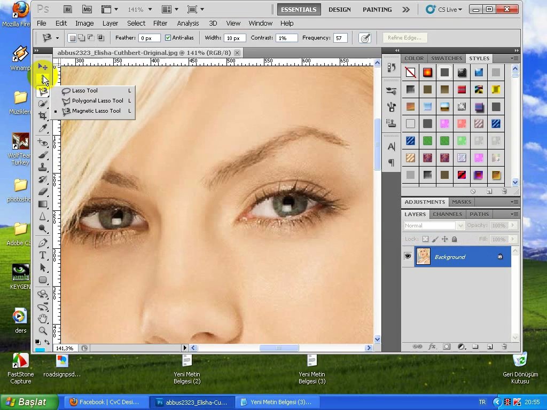
Task: Launch Mini Bridge from Mb icon
Action: point(87,10)
